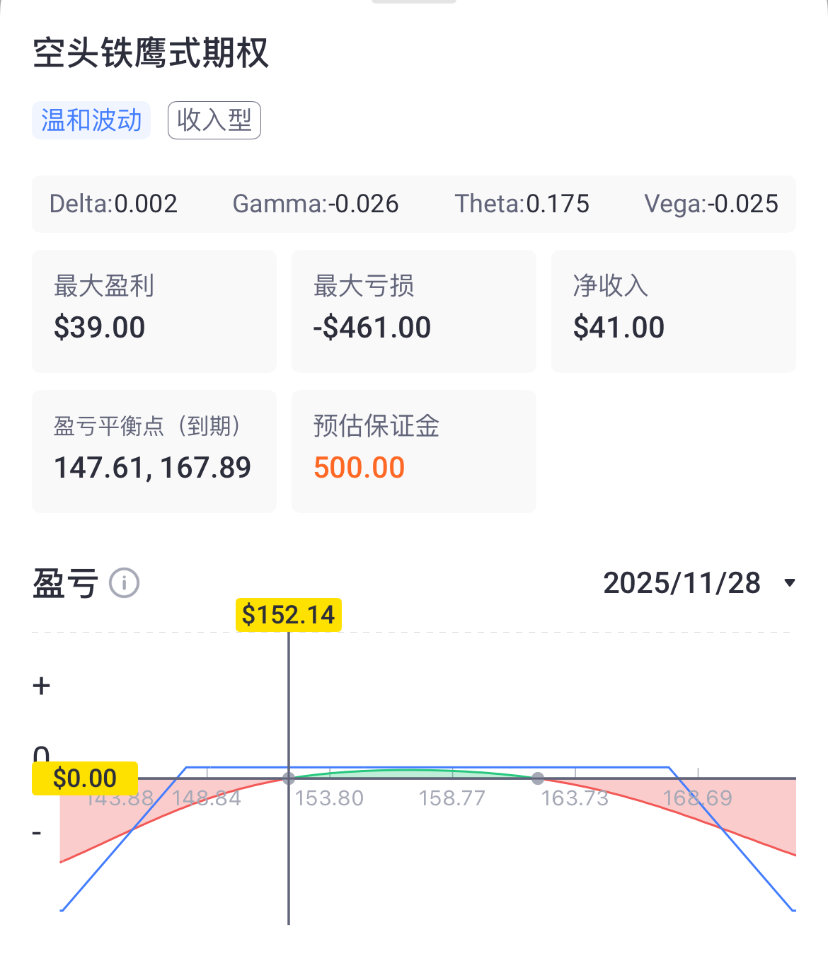Select the 温和波动 tag

click(91, 120)
